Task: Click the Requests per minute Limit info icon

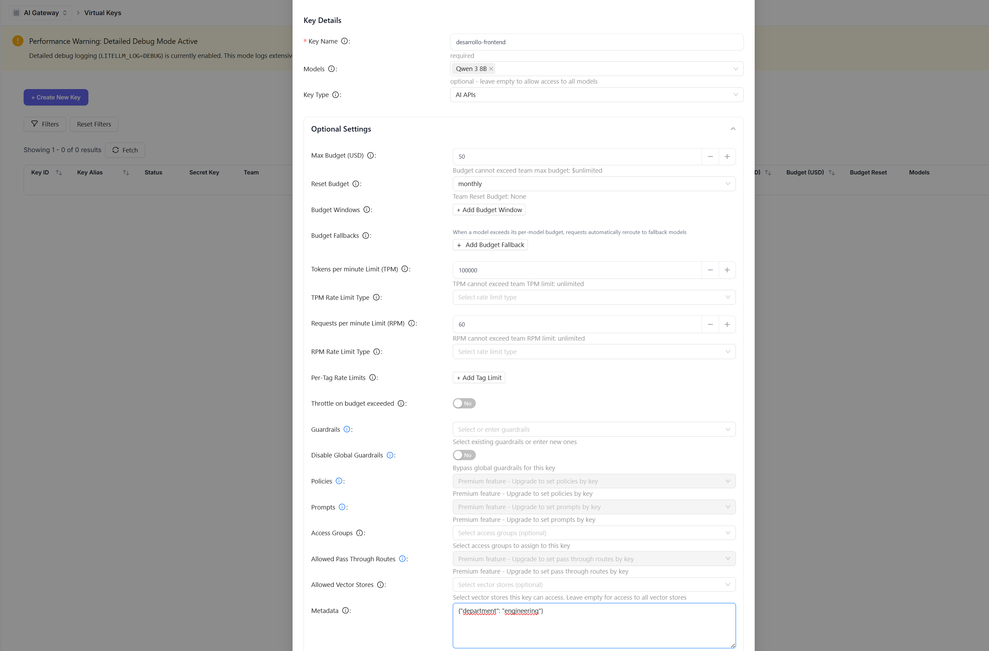Action: coord(411,323)
